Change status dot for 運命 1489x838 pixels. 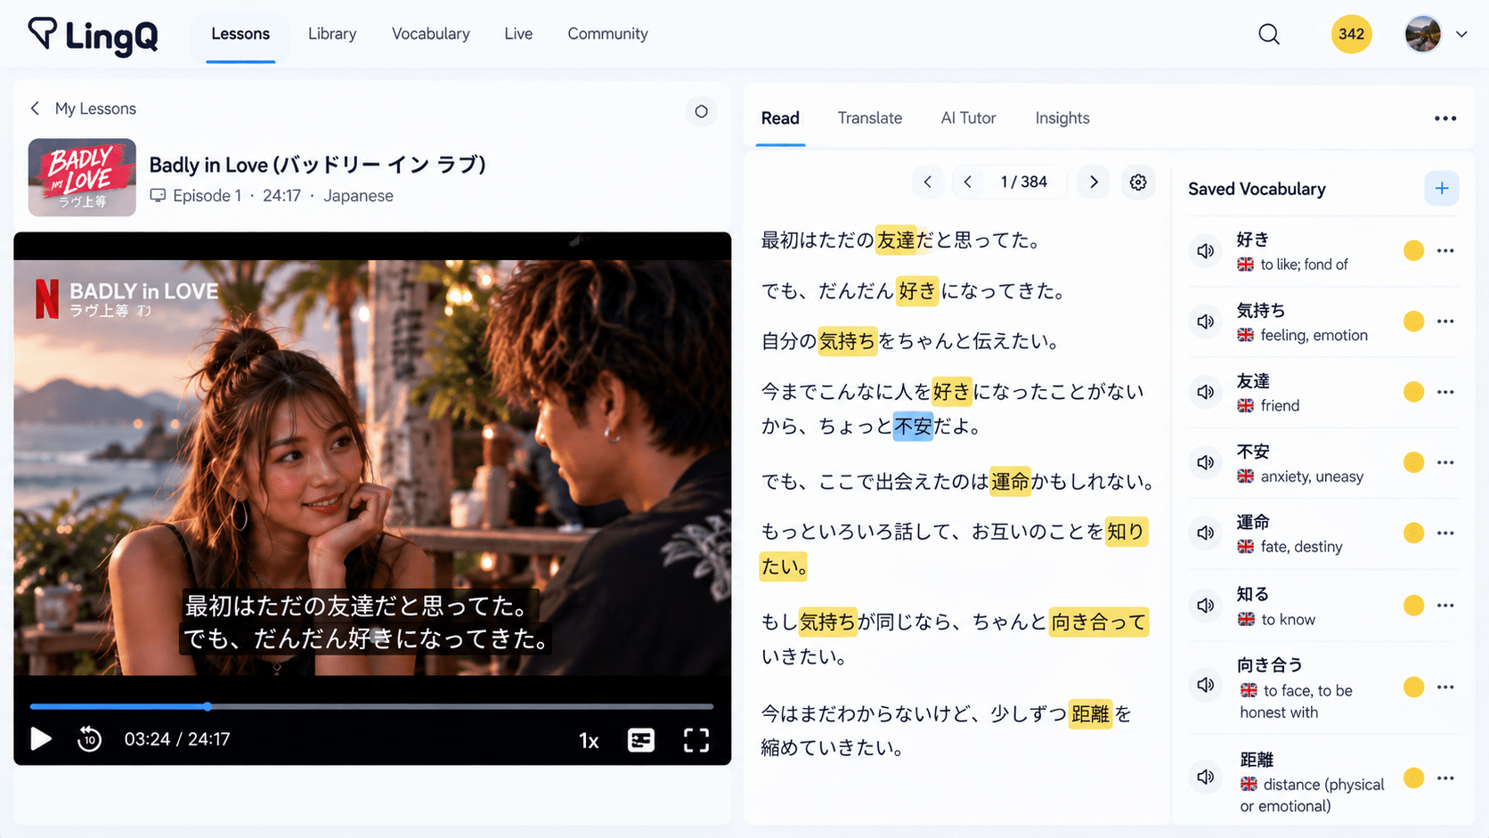(x=1413, y=533)
